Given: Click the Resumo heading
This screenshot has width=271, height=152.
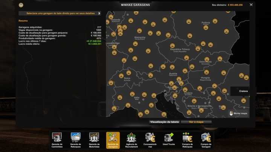Looking at the screenshot, I should point(23,21).
